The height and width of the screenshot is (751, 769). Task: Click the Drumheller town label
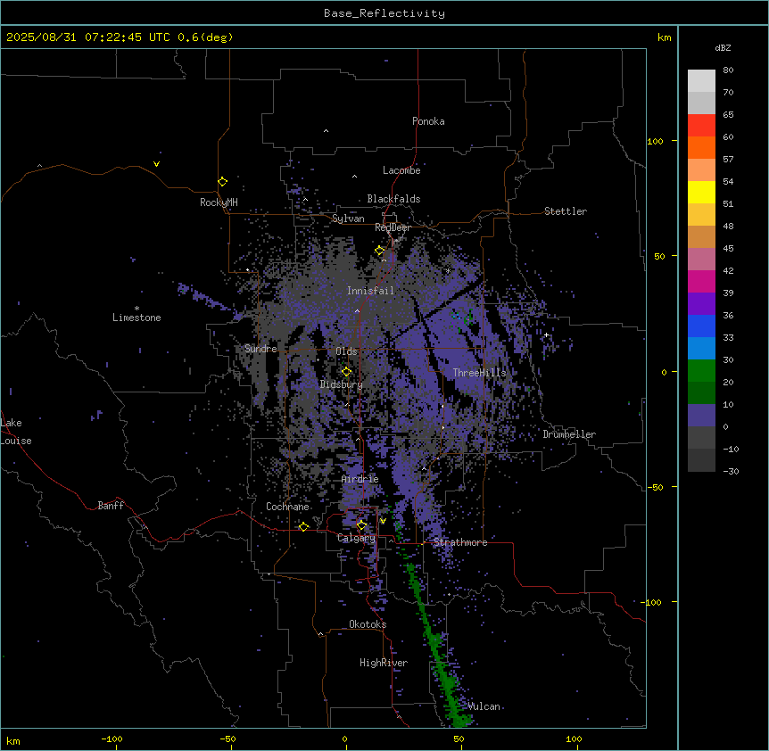click(x=569, y=434)
